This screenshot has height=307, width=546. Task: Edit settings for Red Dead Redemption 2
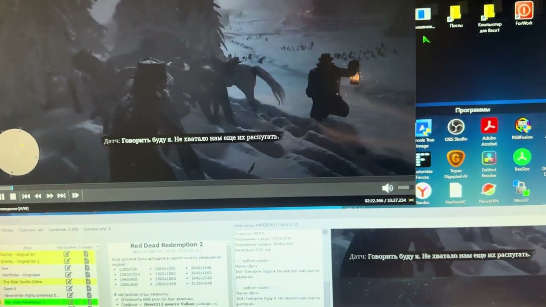(71, 302)
